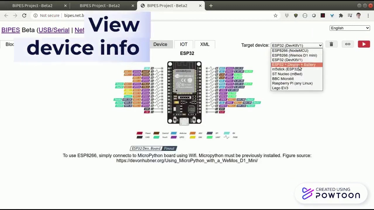Image resolution: width=374 pixels, height=210 pixels.
Task: Open the Chrome three-dot menu
Action: pyautogui.click(x=368, y=15)
